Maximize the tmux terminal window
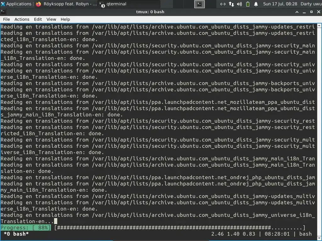 tap(311, 12)
